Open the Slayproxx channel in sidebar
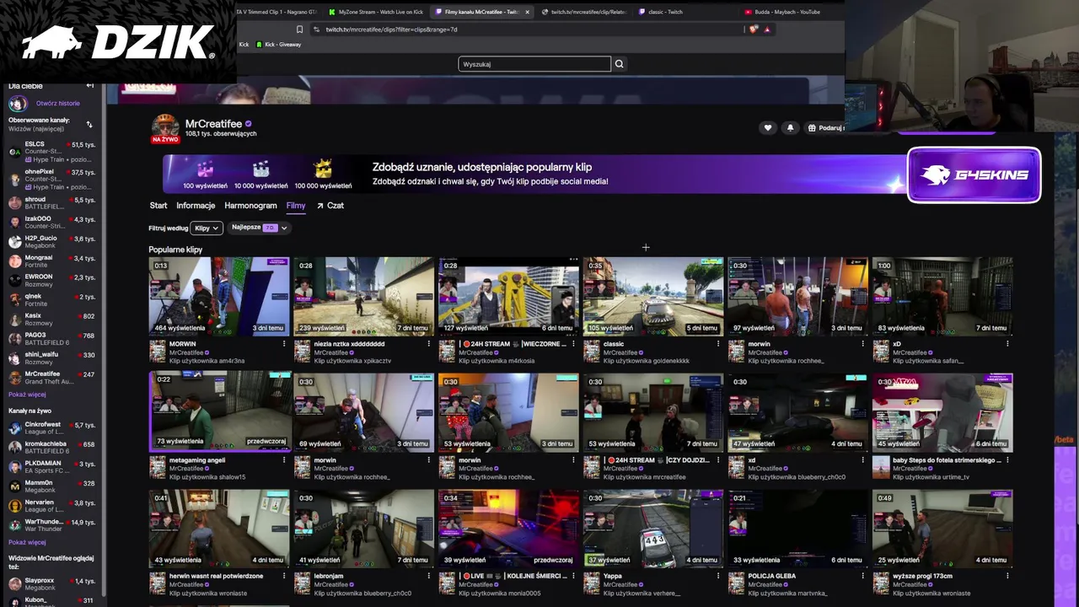This screenshot has width=1079, height=607. point(52,584)
